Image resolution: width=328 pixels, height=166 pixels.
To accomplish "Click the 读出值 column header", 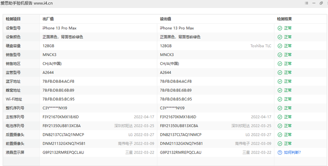I will coord(165,19).
